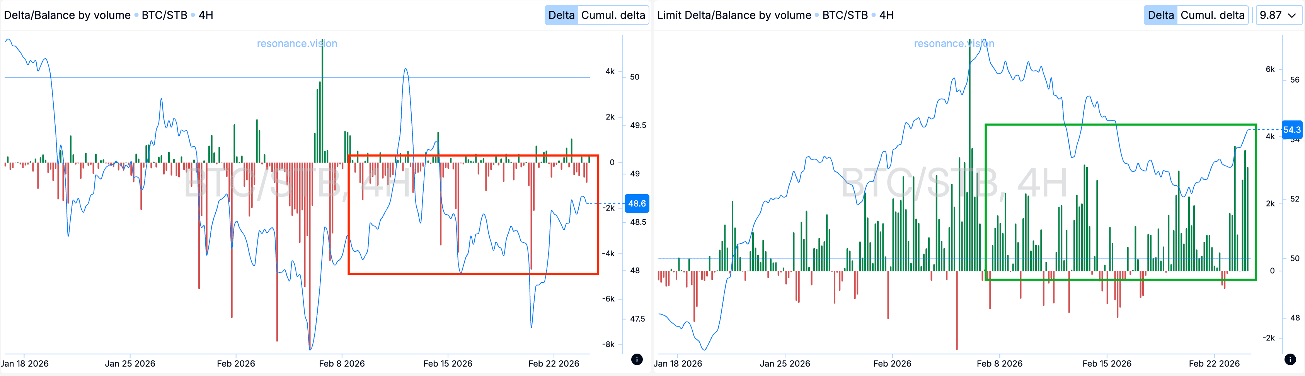This screenshot has width=1305, height=376.
Task: Click the info icon on the Limit Delta chart
Action: (1290, 360)
